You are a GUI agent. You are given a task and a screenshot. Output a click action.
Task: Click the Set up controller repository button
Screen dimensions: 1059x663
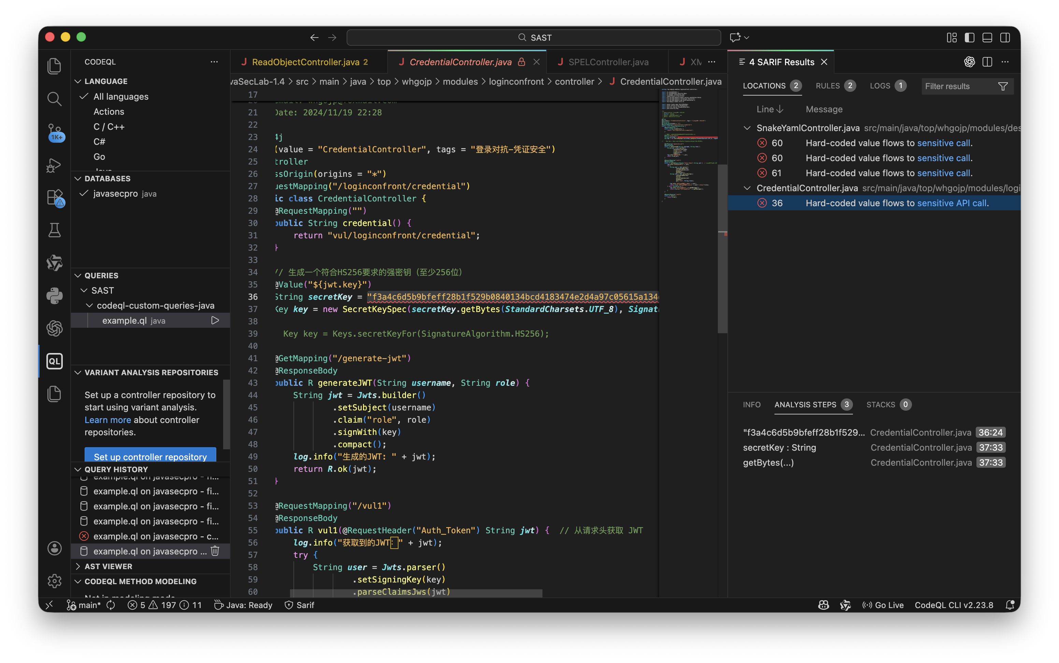(x=150, y=456)
